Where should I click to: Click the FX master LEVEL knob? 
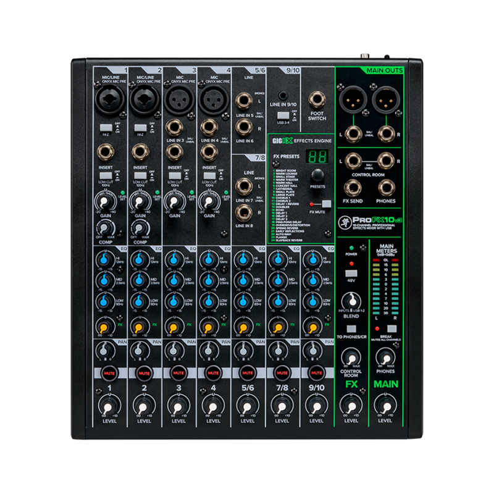click(x=351, y=406)
